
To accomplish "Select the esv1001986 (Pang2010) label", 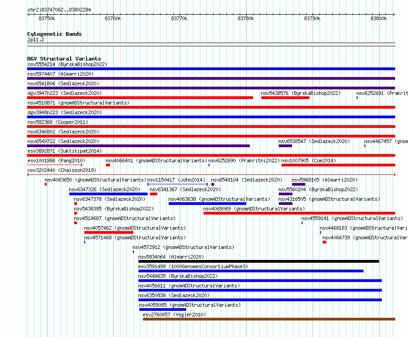I will tap(56, 160).
